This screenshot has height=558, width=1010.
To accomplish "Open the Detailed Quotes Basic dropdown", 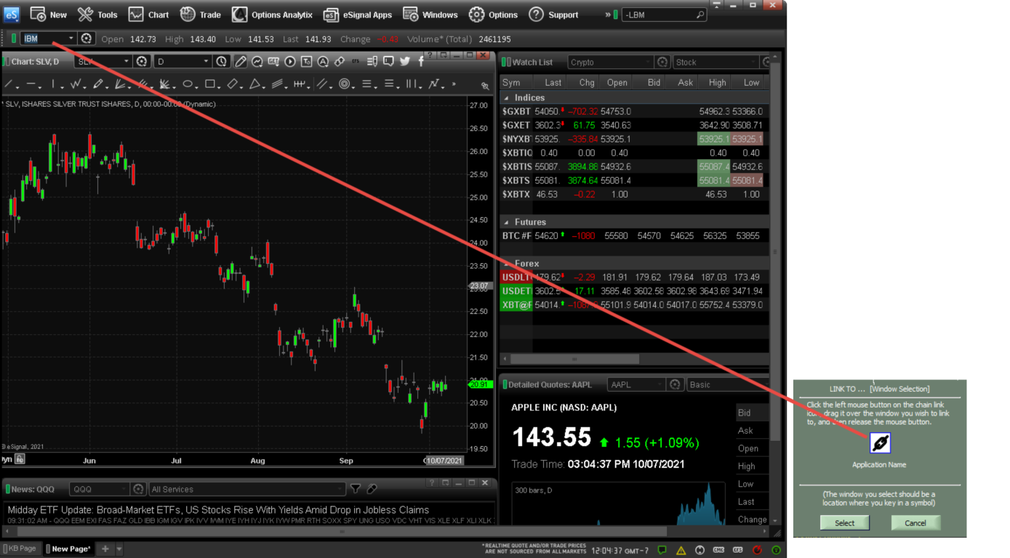I will [x=727, y=384].
